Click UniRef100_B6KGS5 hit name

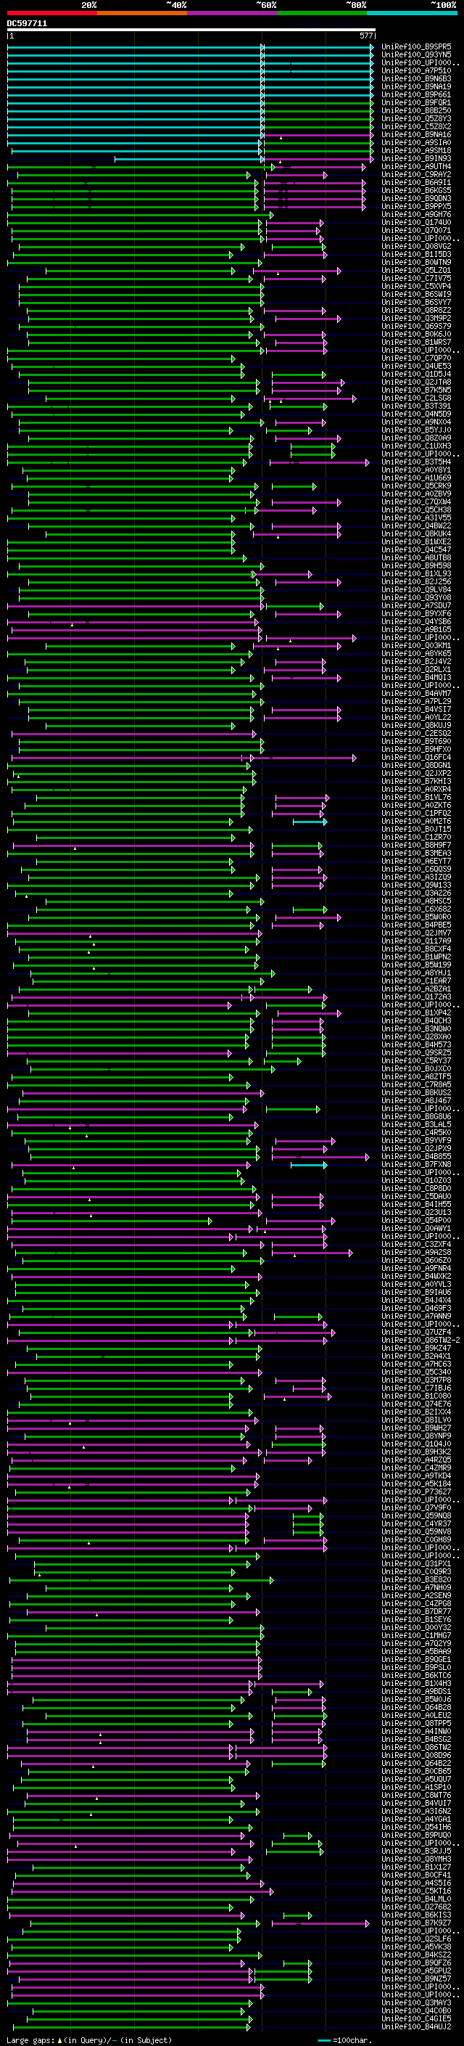tap(416, 191)
